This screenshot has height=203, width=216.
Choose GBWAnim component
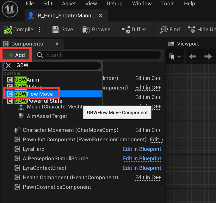[52, 80]
